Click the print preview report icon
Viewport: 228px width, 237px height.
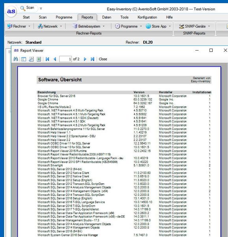tap(31, 59)
